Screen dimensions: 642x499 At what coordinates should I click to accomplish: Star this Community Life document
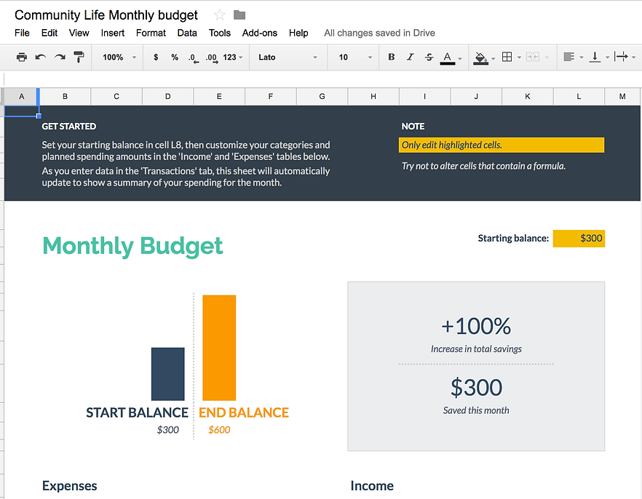pyautogui.click(x=219, y=15)
